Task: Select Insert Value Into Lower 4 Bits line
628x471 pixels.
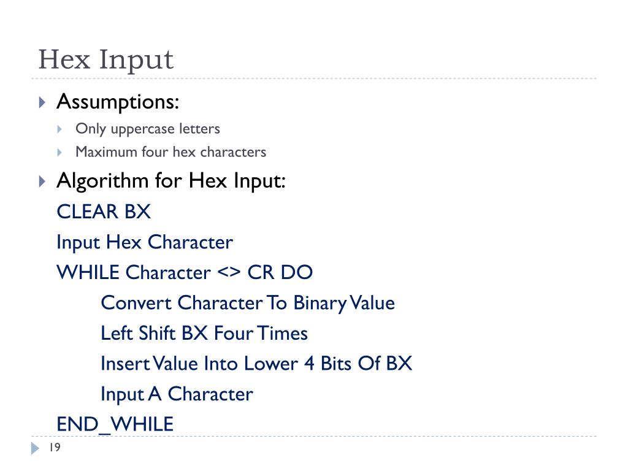Action: point(256,364)
